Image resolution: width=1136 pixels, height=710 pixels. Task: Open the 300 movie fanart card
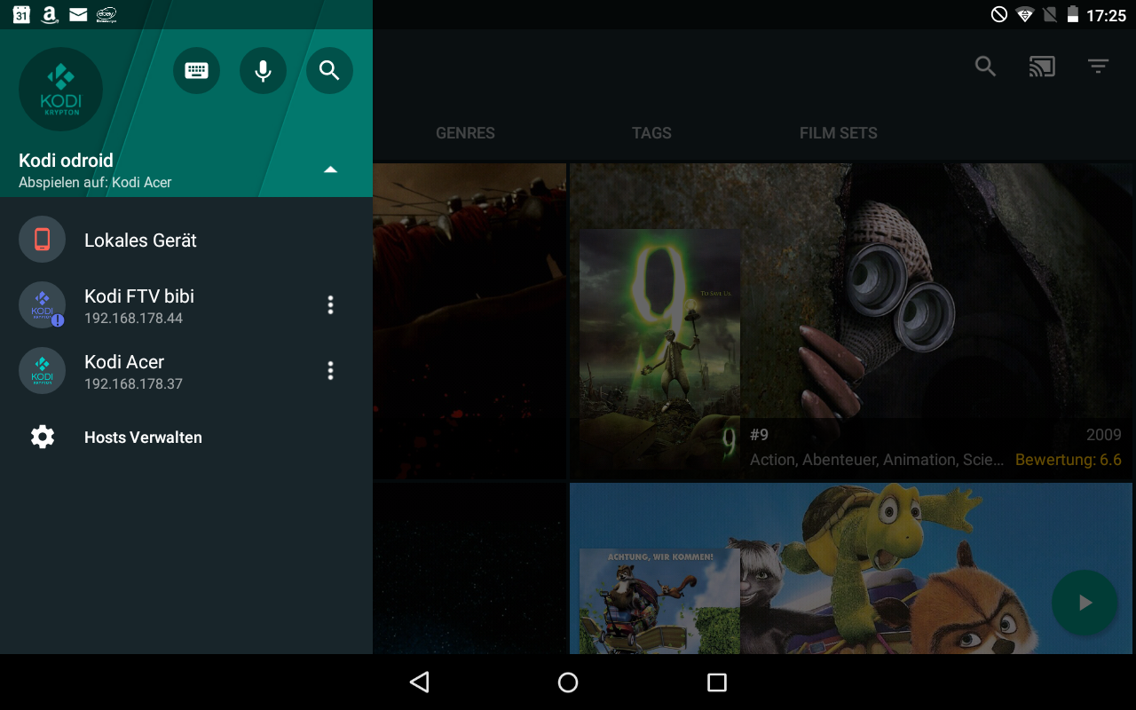coord(469,320)
